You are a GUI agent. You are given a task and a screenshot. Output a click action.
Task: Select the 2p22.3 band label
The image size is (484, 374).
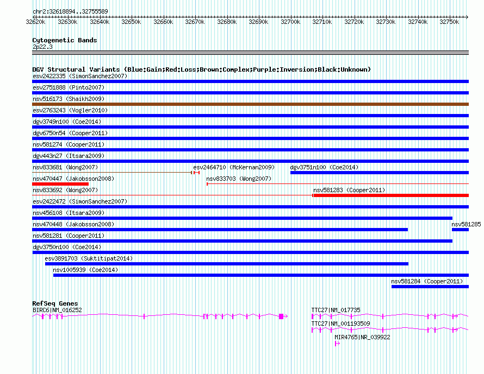click(x=42, y=47)
